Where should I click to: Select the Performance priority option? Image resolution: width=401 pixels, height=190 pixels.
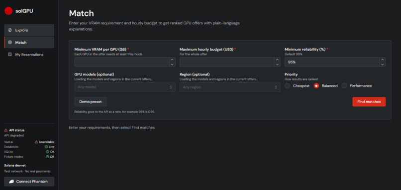coord(344,86)
